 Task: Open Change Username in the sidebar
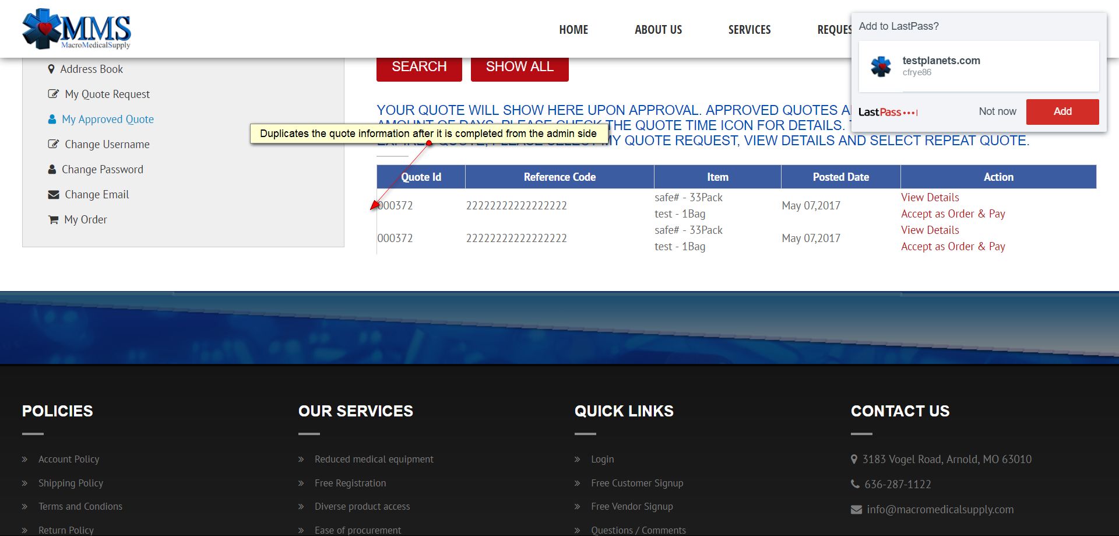point(107,144)
